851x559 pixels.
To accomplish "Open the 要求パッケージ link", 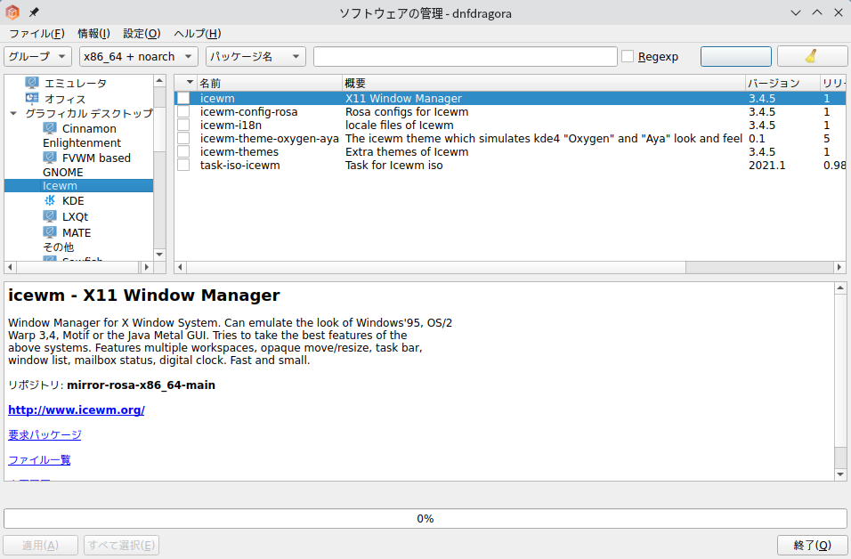I will tap(45, 434).
